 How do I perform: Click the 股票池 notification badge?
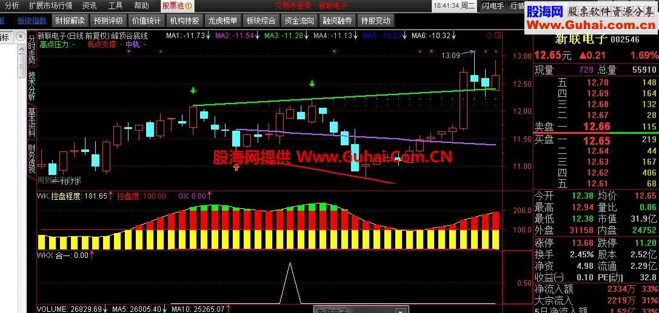[189, 5]
